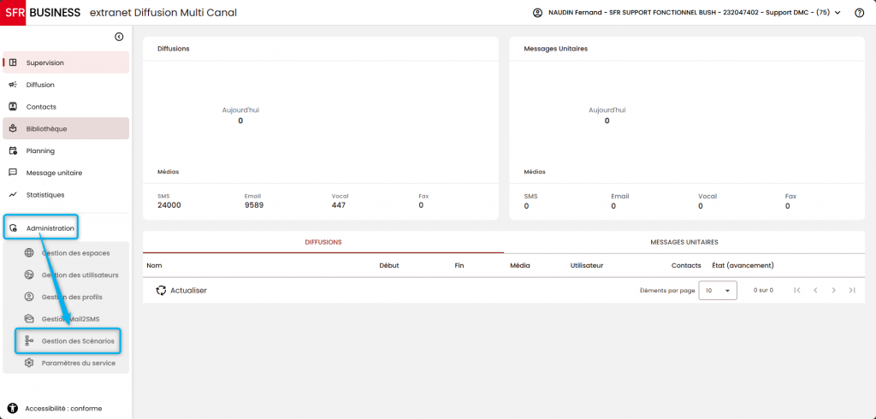Screen dimensions: 876x419
Task: Click the 0 sur 0 pagination text
Action: [x=763, y=291]
